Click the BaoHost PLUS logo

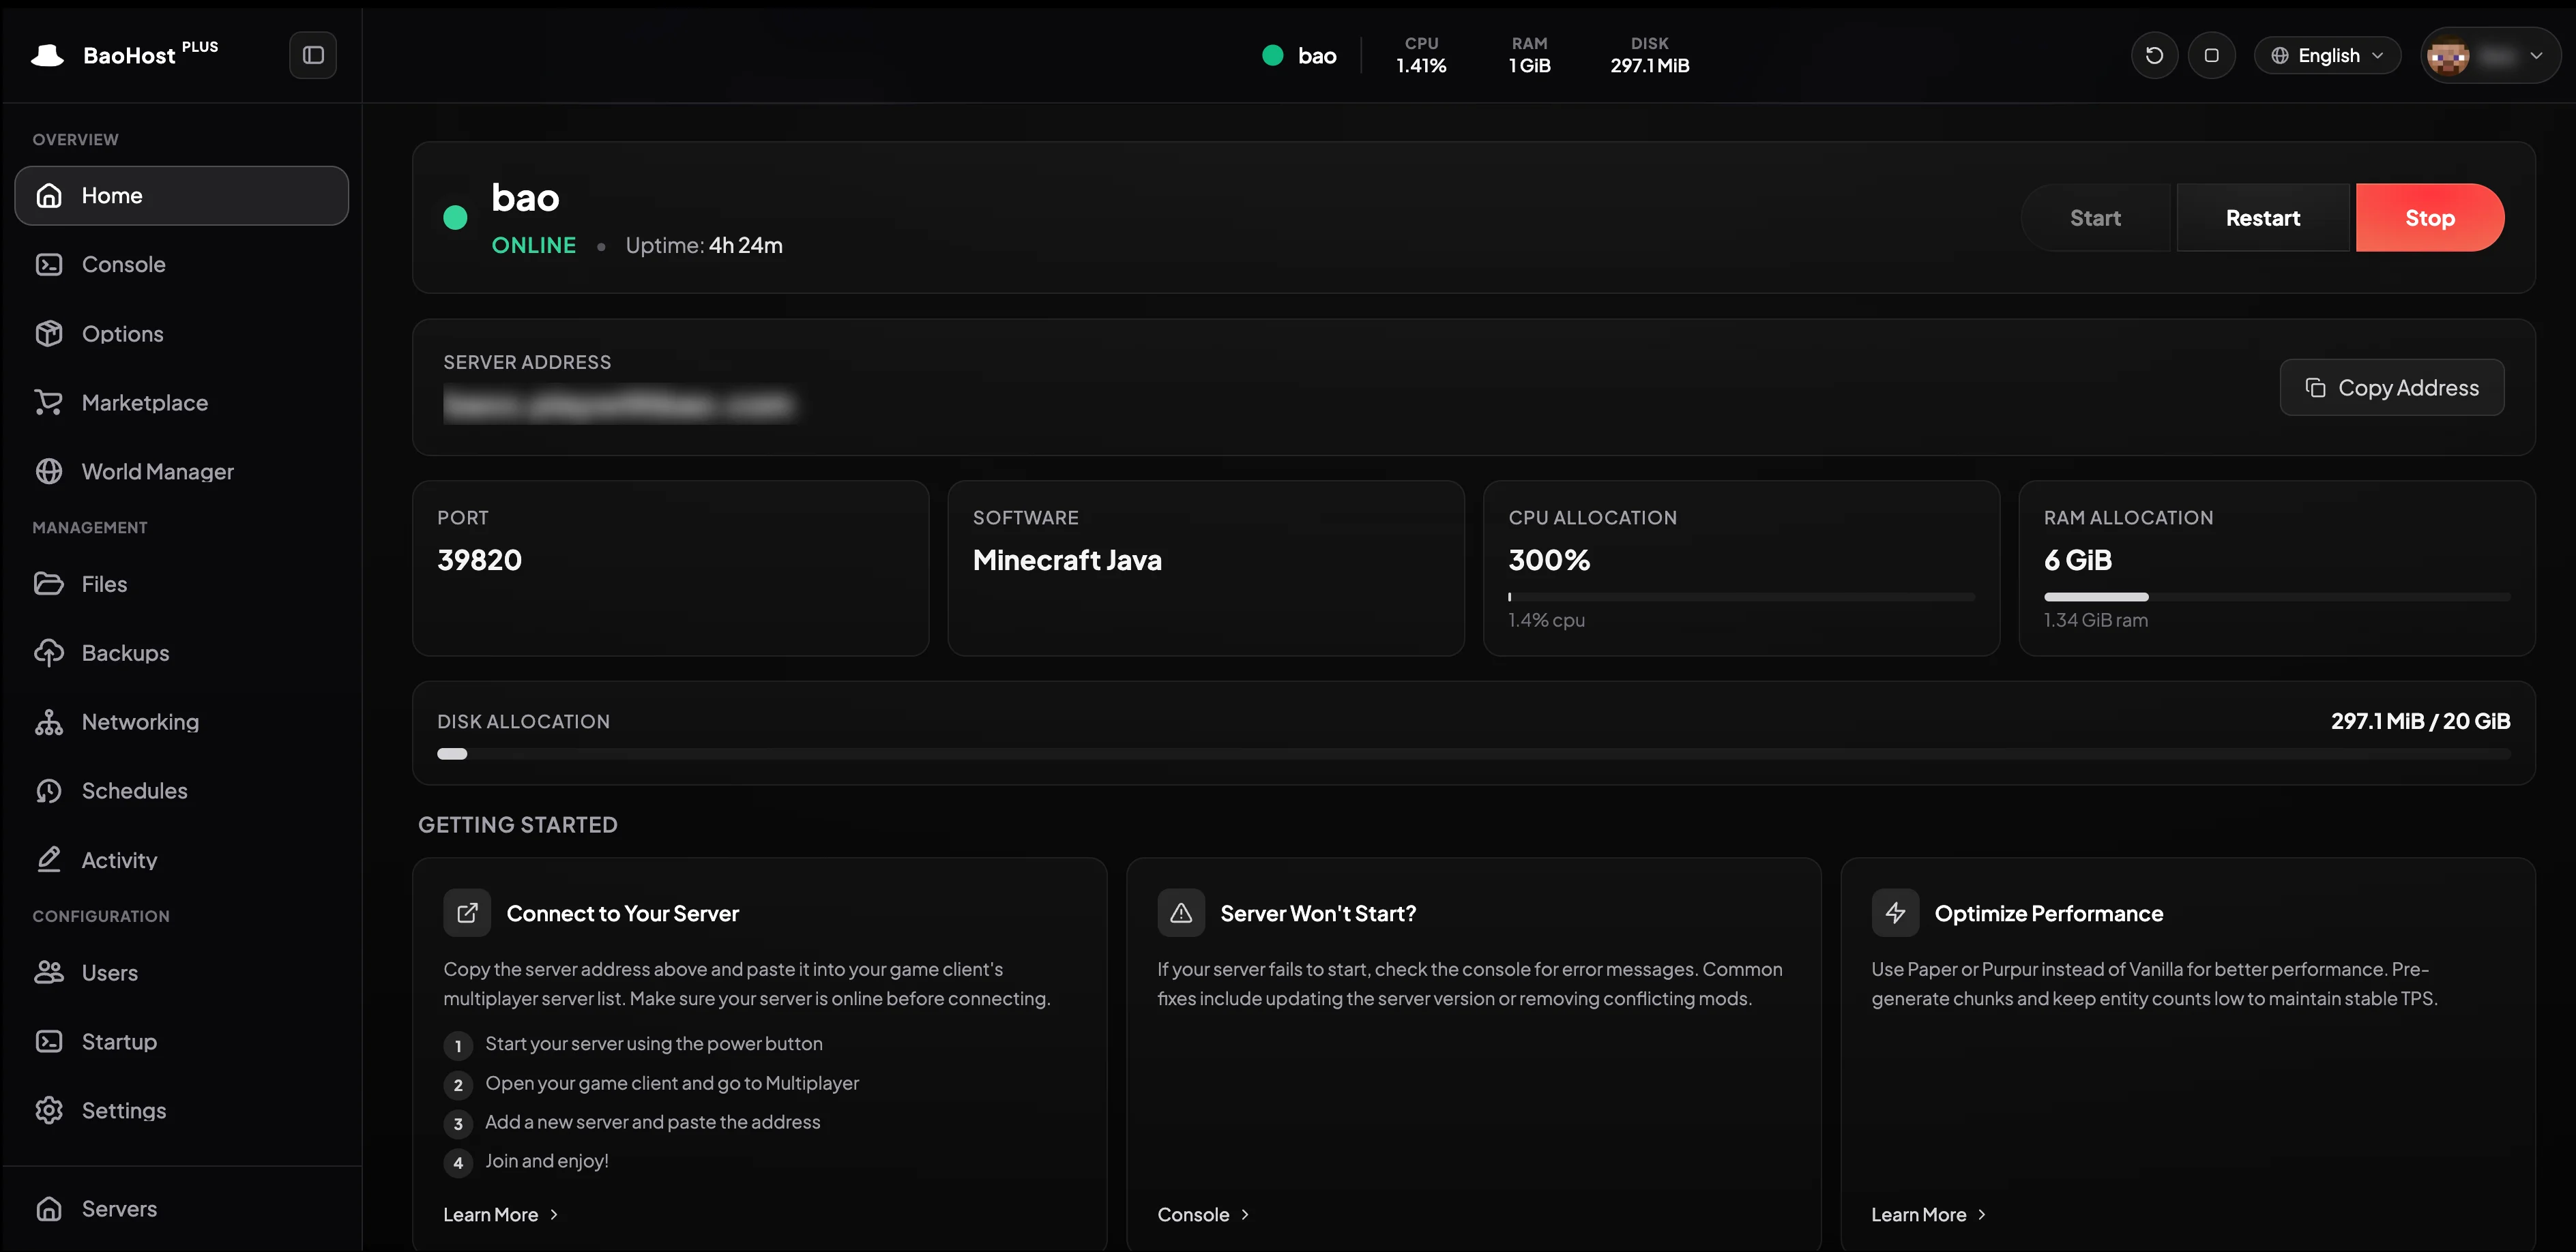[x=125, y=55]
